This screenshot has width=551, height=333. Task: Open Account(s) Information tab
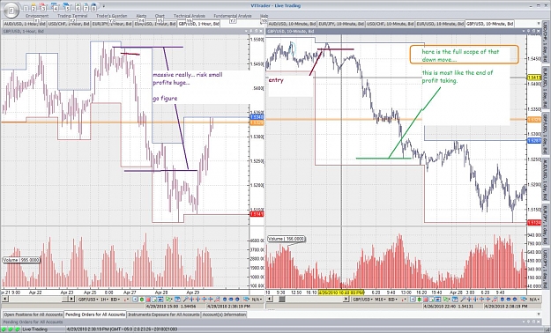(x=224, y=314)
